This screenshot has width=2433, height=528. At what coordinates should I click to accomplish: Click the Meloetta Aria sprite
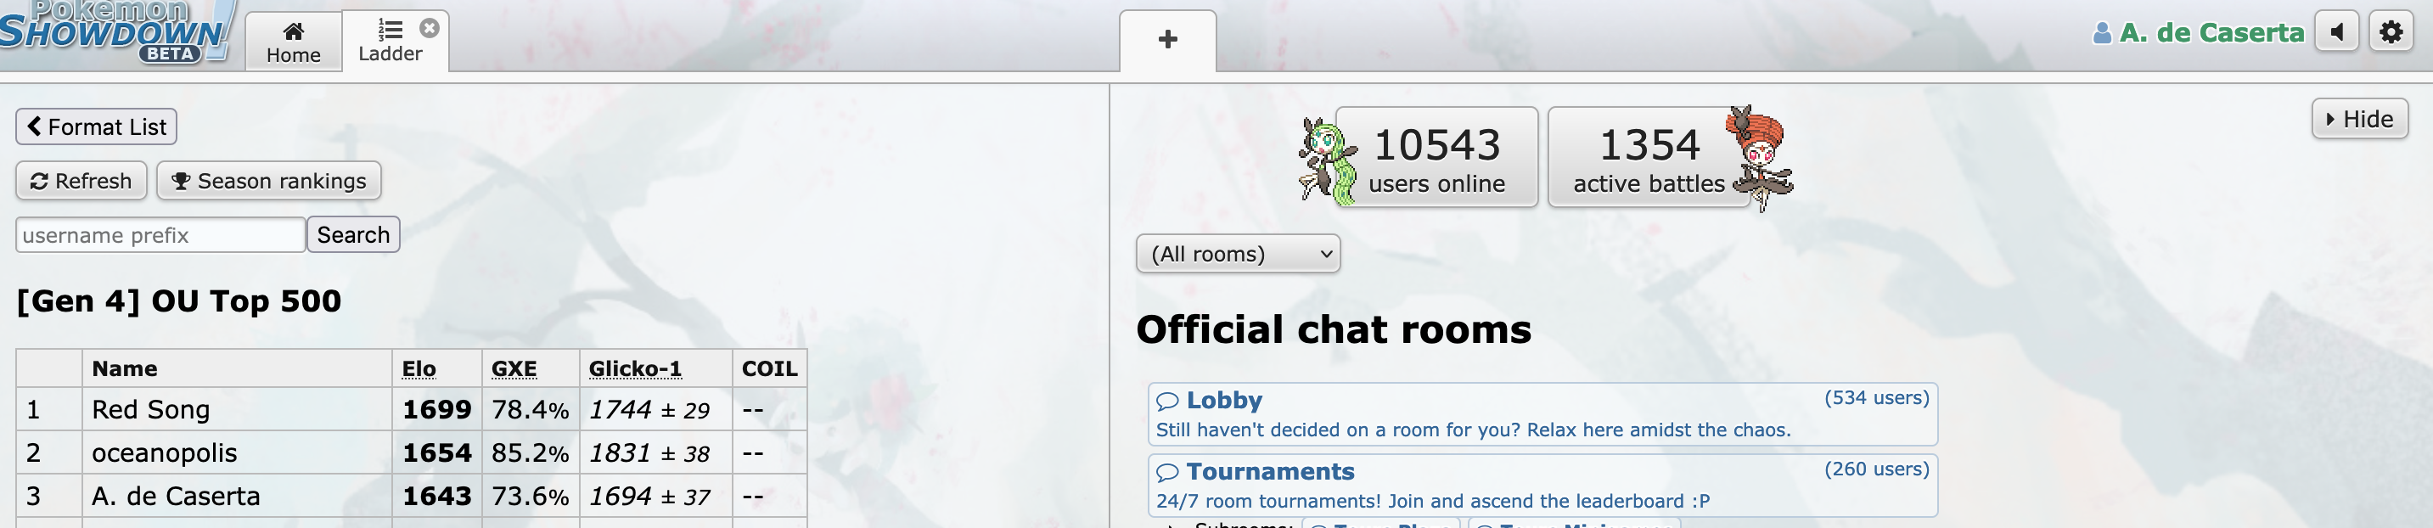(1327, 160)
